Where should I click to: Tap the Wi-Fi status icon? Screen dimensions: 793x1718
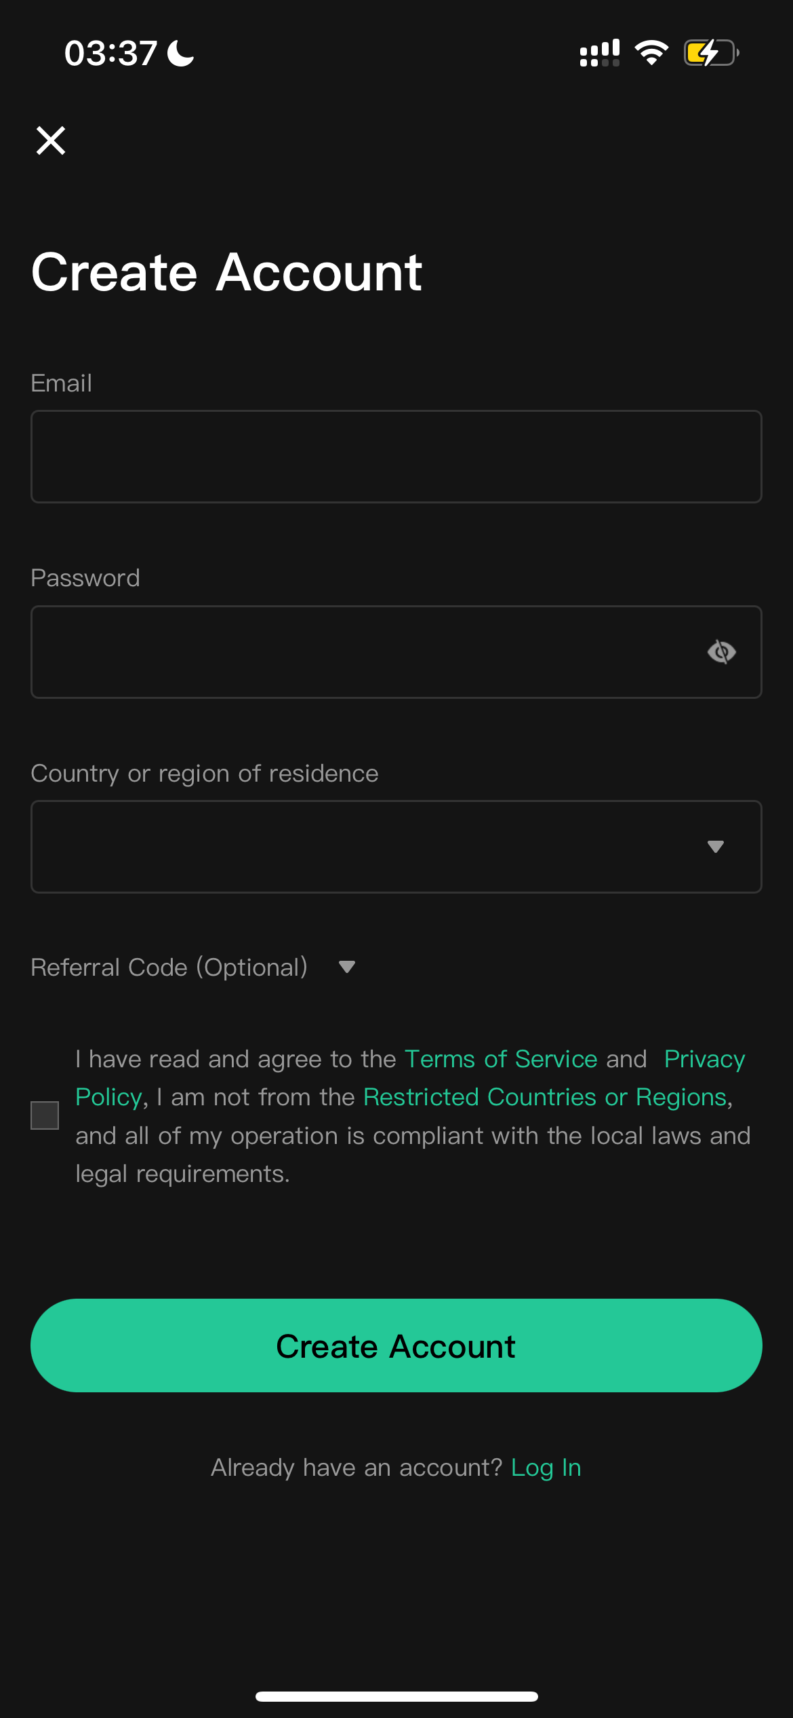tap(651, 53)
